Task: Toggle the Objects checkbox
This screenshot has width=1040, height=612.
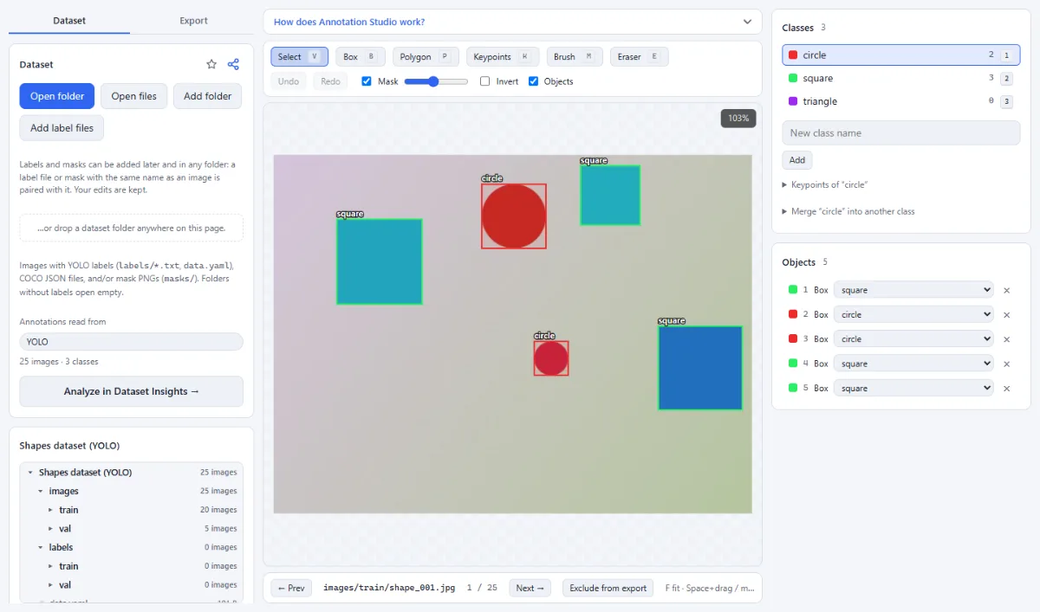Action: 534,81
